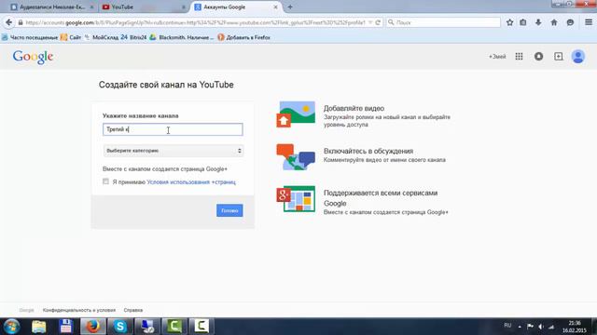
Task: Click the Включайтесь в обсуждения heading
Action: 368,151
